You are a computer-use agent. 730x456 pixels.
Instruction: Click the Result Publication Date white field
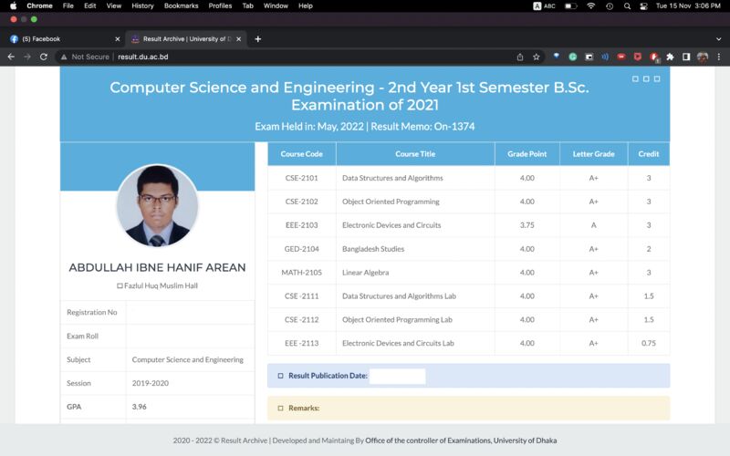[398, 376]
